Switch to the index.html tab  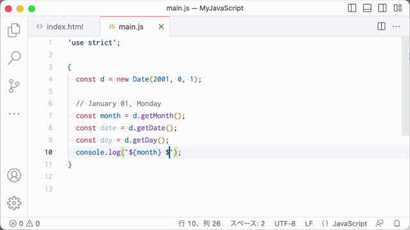pos(64,27)
